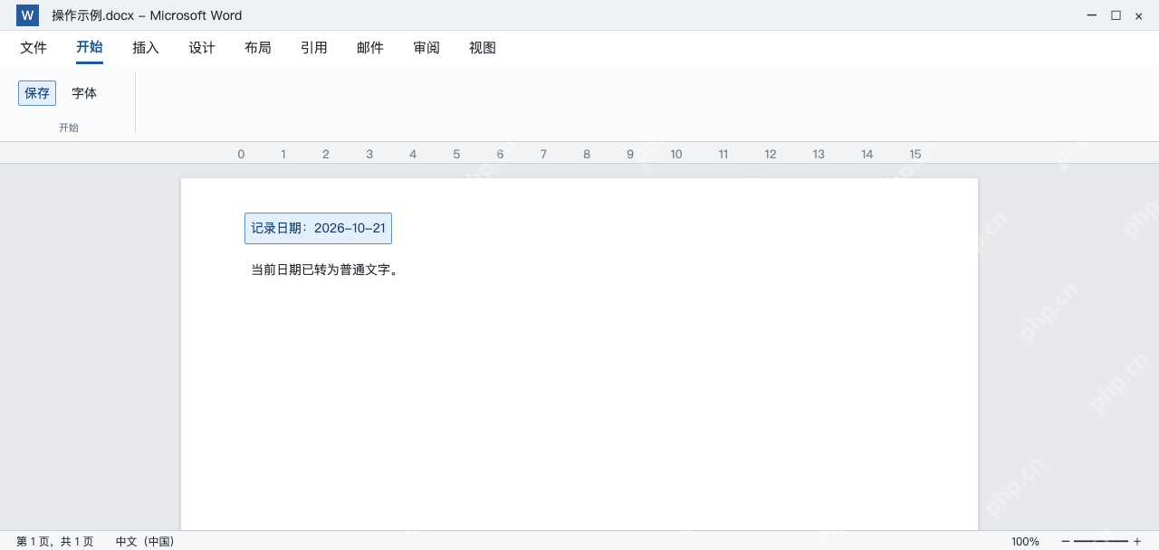Click the zoom in plus icon
Image resolution: width=1159 pixels, height=550 pixels.
point(1137,541)
